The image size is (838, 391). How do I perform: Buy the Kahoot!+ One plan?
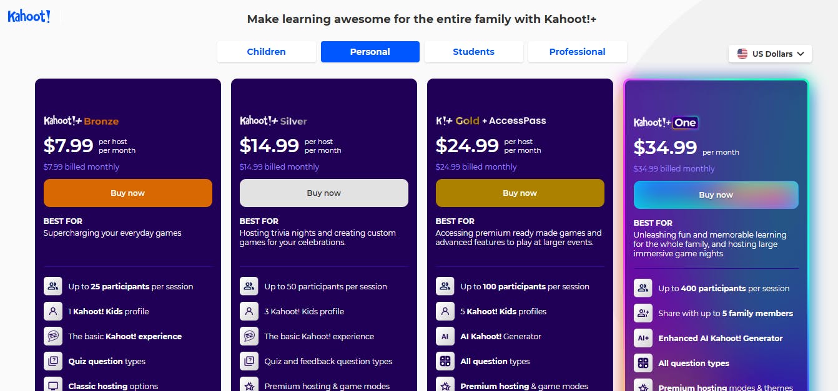coord(716,195)
